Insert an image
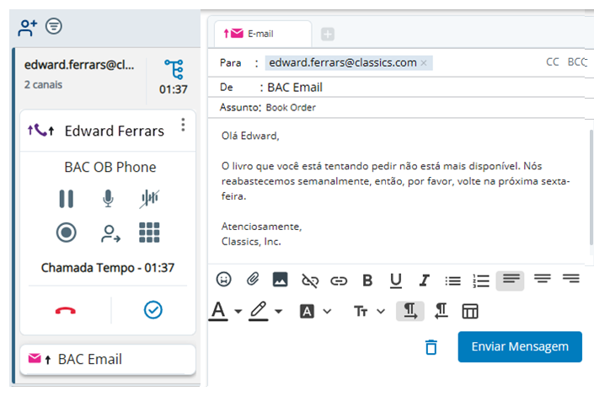 tap(281, 280)
